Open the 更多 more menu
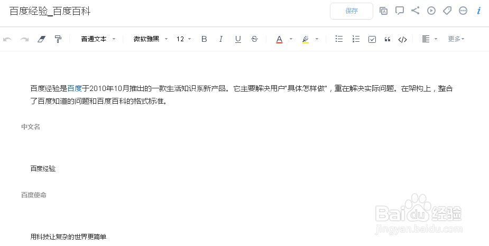The image size is (489, 246). click(456, 39)
